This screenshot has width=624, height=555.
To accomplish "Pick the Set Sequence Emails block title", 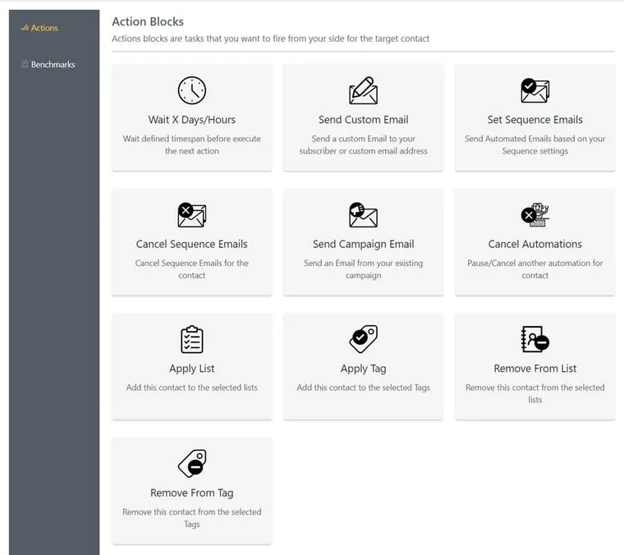I will click(535, 120).
